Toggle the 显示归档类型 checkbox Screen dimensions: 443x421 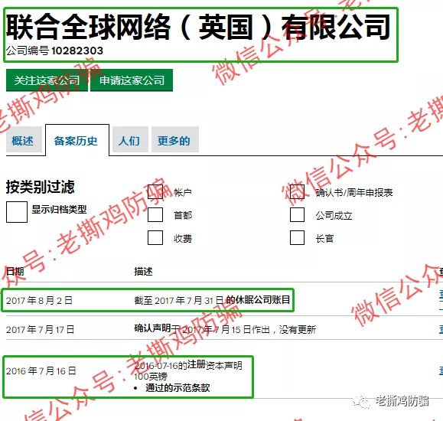pos(17,212)
